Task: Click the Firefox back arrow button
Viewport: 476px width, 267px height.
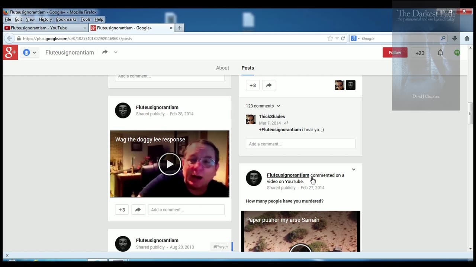Action: [x=9, y=38]
